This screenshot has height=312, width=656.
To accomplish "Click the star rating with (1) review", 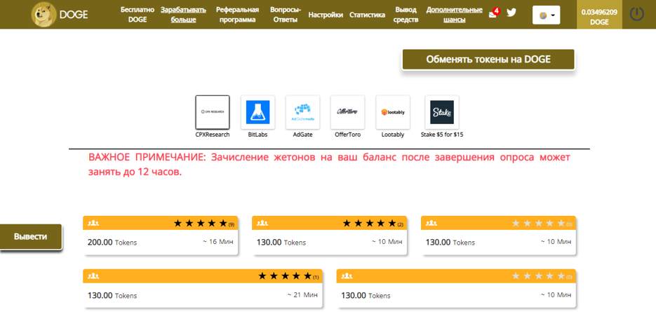I will click(x=288, y=276).
